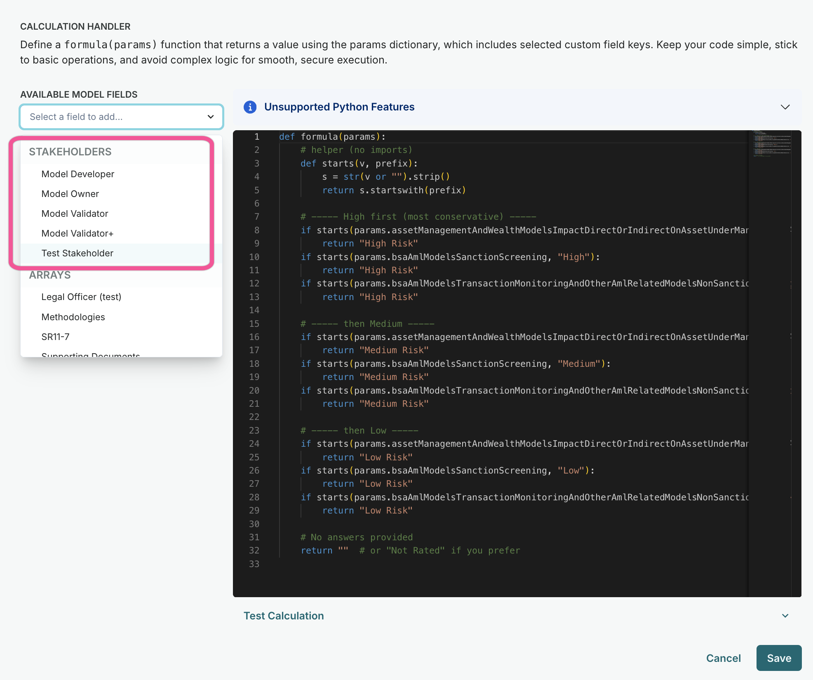
Task: Click the code minimap thumbnail
Action: click(x=771, y=144)
